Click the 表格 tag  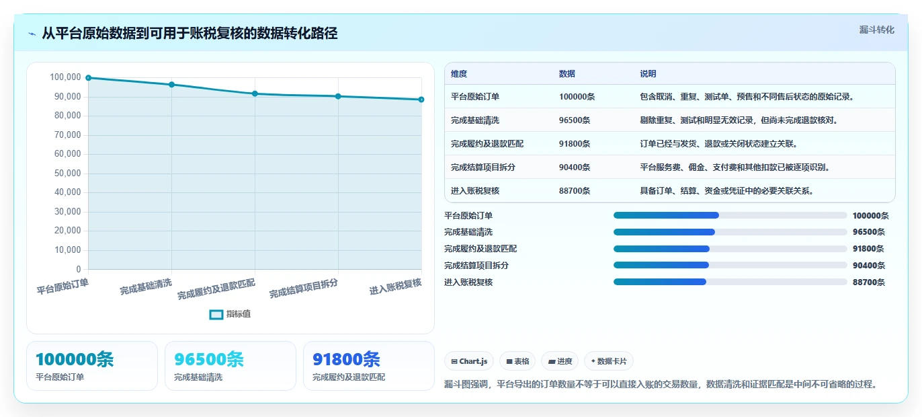click(x=517, y=361)
